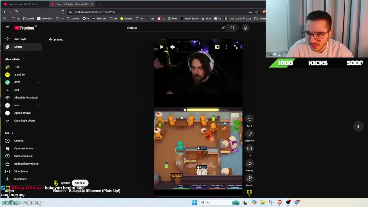Image resolution: width=368 pixels, height=207 pixels.
Task: Open the btc bookmarks folder
Action: [16, 19]
